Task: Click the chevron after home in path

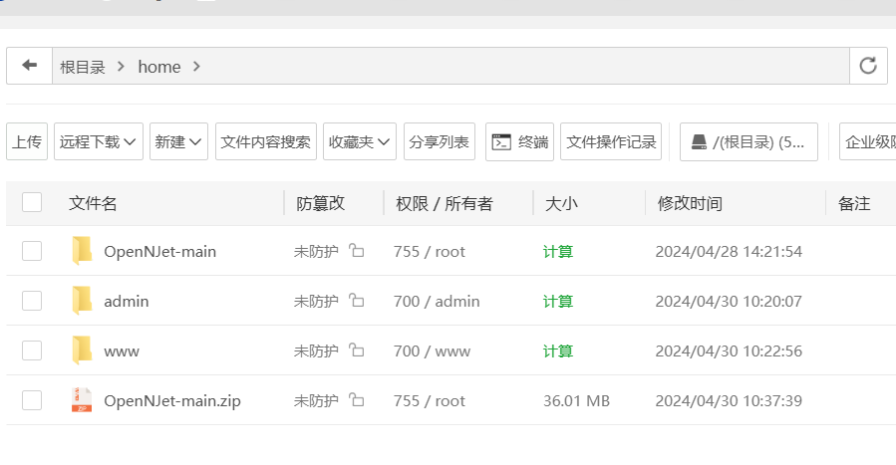Action: [x=196, y=66]
